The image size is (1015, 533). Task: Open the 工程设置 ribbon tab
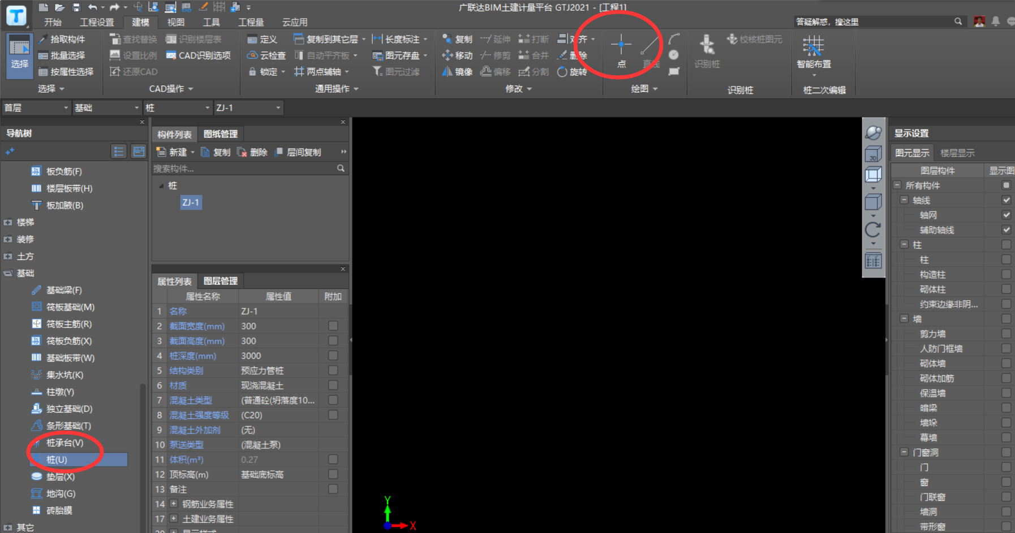(x=97, y=22)
